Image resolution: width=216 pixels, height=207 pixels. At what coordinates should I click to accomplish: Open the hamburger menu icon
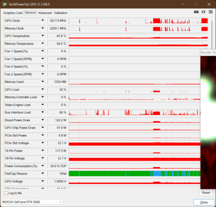[x=211, y=12]
